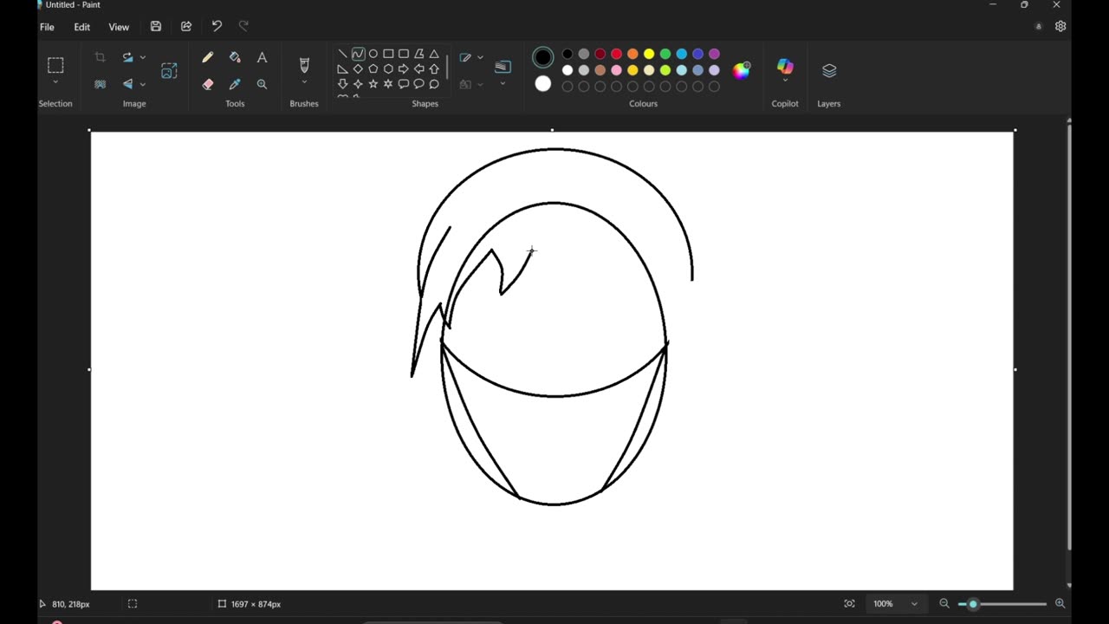Click the Crop image icon
1109x624 pixels.
pyautogui.click(x=101, y=57)
